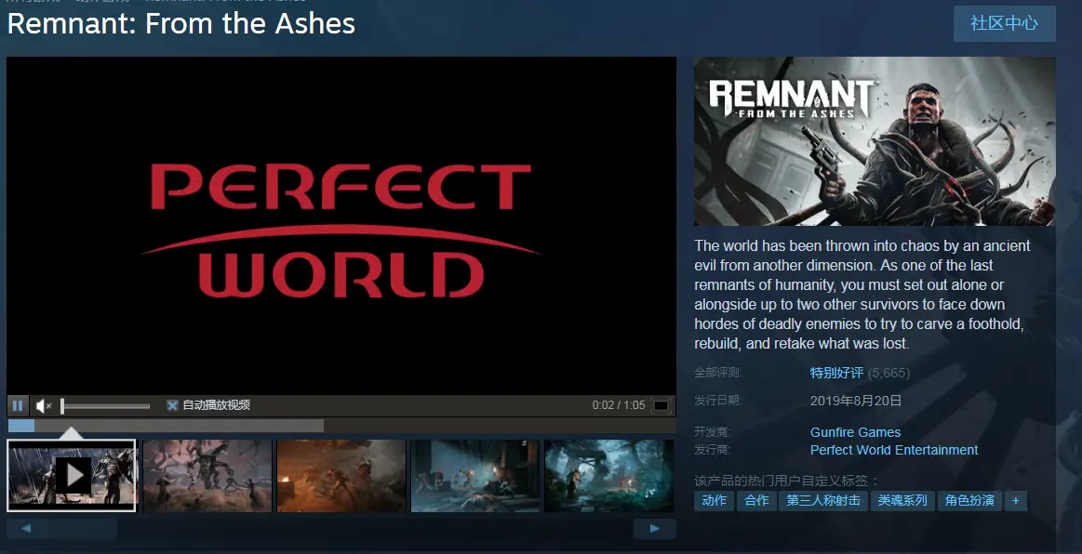Open the second screenshot thumbnail

click(x=207, y=475)
